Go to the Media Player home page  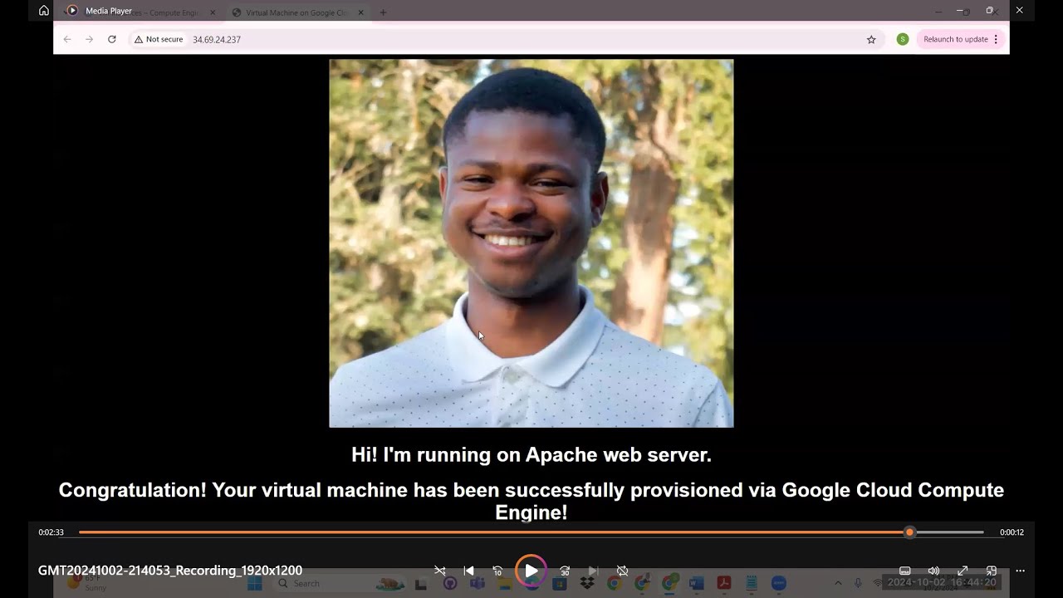(x=44, y=11)
